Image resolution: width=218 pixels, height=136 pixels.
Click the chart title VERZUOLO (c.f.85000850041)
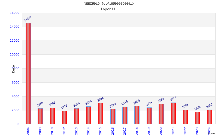[109, 4]
